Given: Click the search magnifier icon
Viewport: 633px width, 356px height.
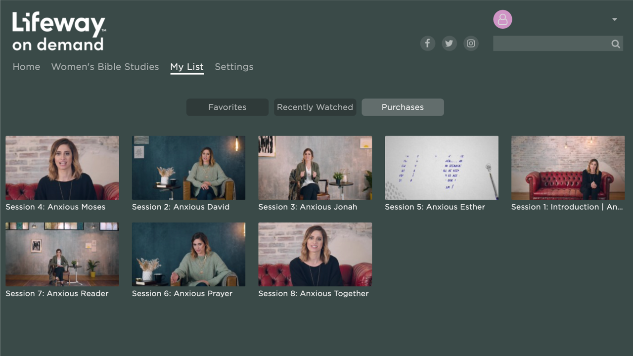Looking at the screenshot, I should click(615, 44).
